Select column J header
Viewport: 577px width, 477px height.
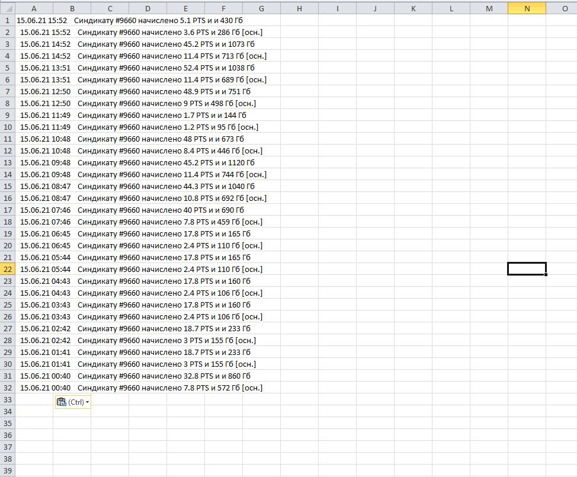coord(376,8)
